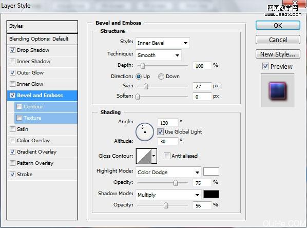
Task: Click the Cancel button
Action: pos(278,40)
